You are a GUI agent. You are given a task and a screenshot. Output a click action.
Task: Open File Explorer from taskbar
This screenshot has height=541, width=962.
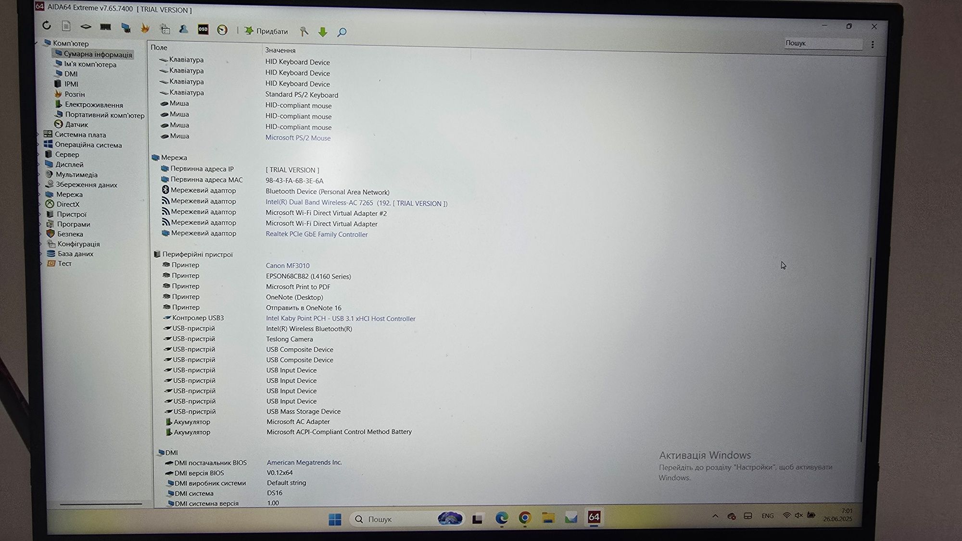548,518
